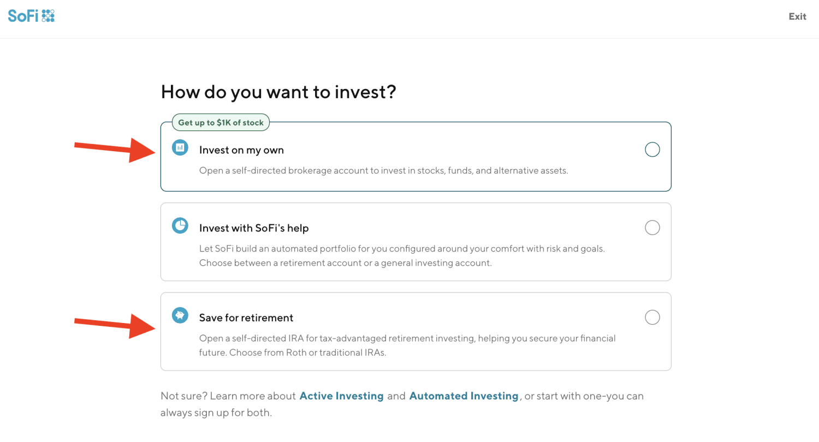The height and width of the screenshot is (442, 819).
Task: Open the Active Investing link
Action: [341, 396]
